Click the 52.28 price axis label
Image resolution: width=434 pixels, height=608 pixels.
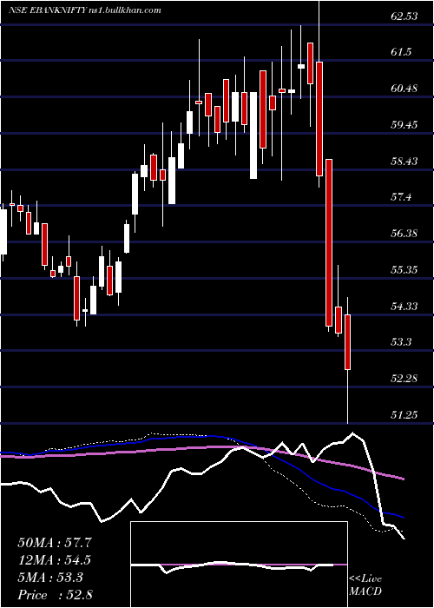pyautogui.click(x=404, y=378)
